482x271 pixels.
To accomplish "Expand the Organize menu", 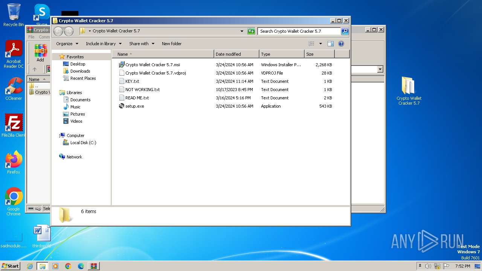I will pyautogui.click(x=67, y=44).
